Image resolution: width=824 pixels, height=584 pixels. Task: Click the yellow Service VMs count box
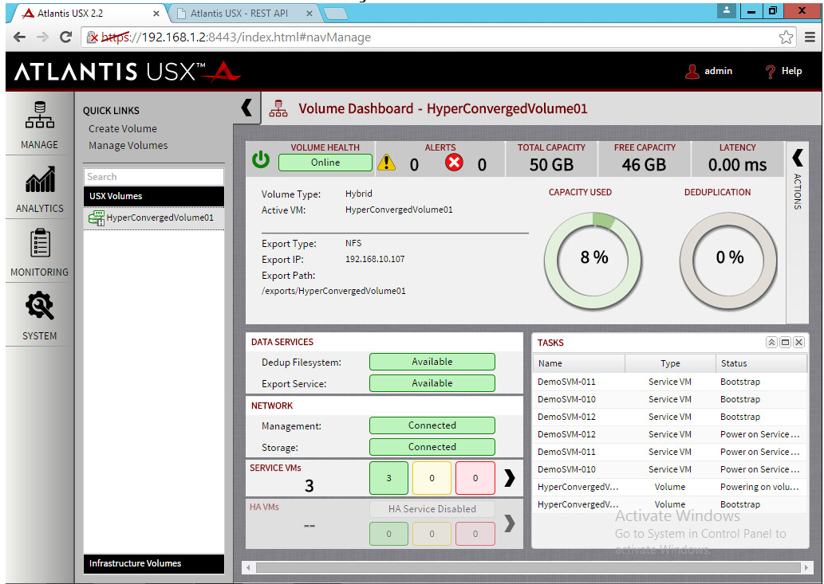(432, 478)
